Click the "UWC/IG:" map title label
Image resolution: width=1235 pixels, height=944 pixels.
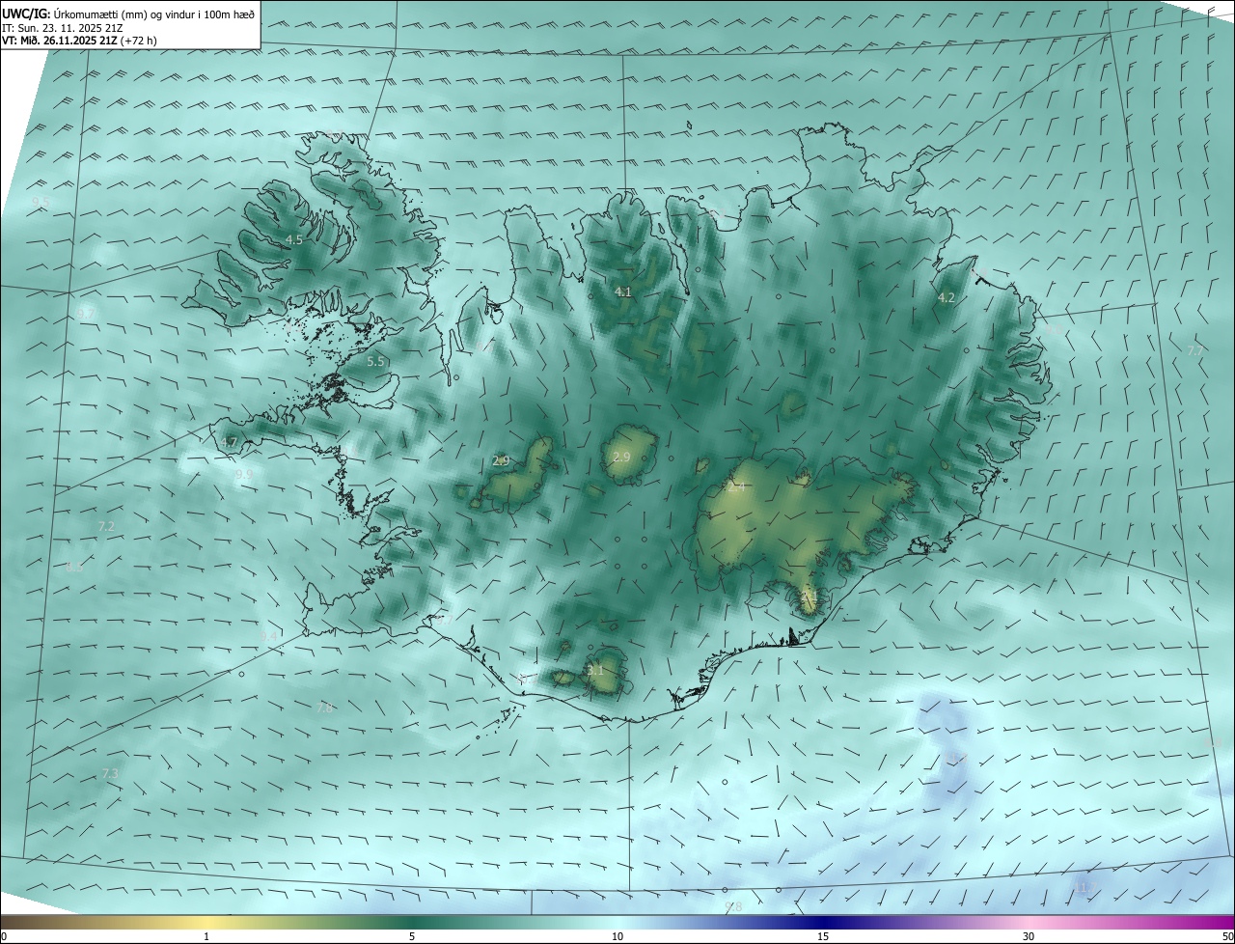tap(26, 14)
